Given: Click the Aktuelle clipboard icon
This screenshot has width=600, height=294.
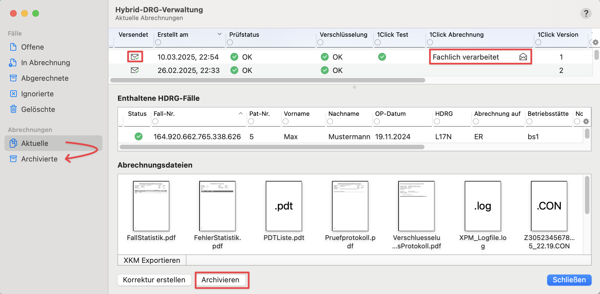Looking at the screenshot, I should (13, 143).
